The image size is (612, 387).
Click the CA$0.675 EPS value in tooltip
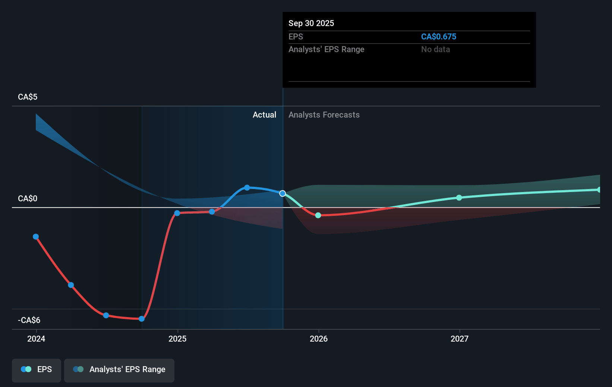coord(438,37)
